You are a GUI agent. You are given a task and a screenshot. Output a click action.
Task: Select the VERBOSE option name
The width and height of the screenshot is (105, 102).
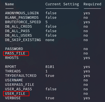pos(13,98)
